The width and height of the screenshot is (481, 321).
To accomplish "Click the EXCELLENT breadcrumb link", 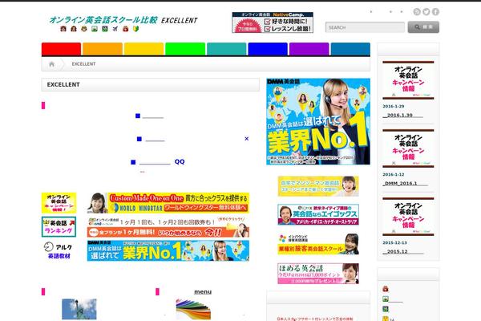I will click(x=83, y=64).
